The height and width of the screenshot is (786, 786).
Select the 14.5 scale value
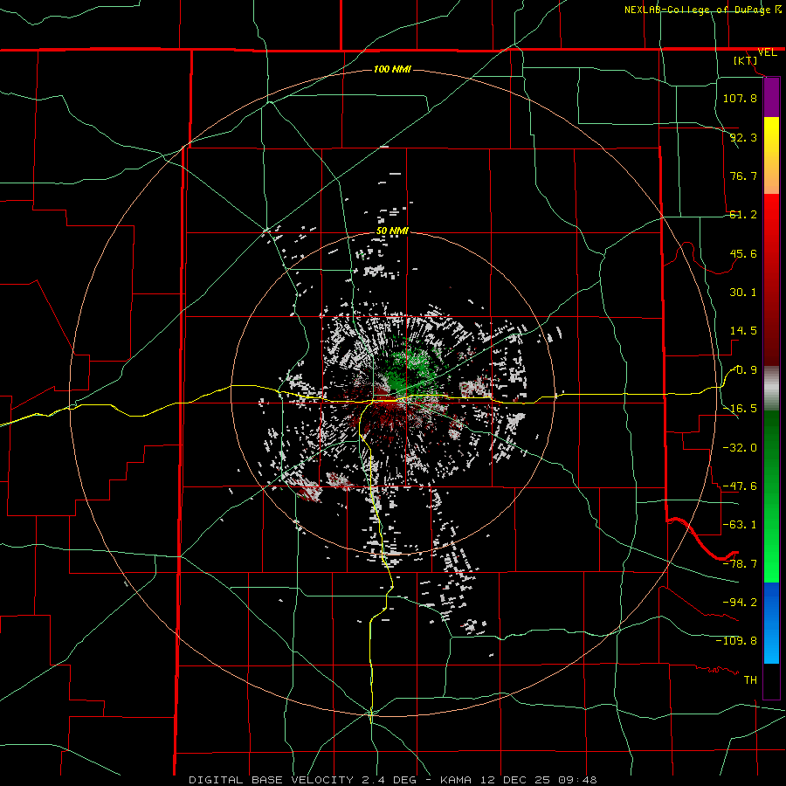tap(743, 331)
